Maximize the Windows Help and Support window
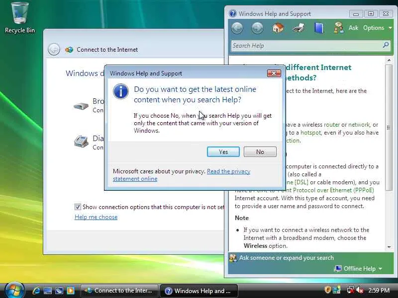 tap(371, 14)
